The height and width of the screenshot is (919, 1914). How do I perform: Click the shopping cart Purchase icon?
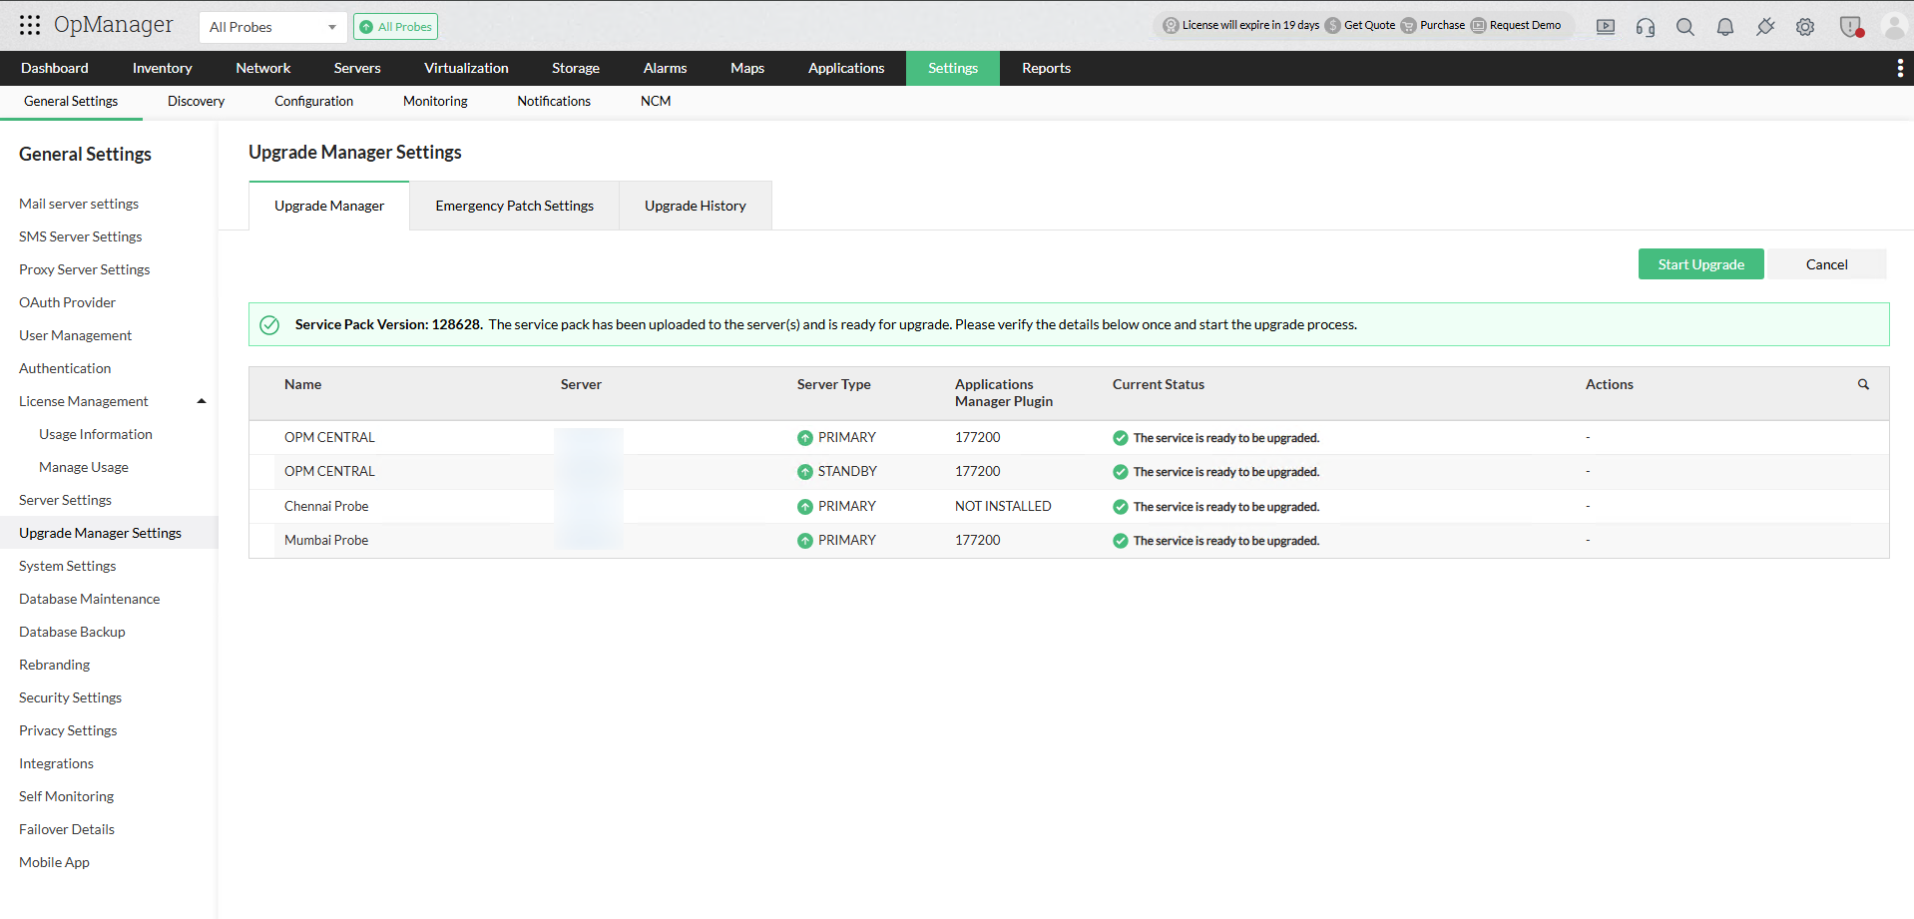[x=1408, y=26]
